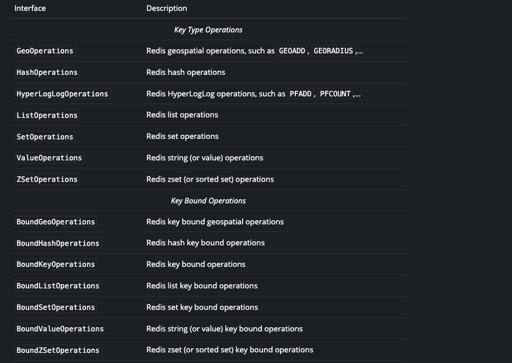
Task: Click the ValueOperations interface name
Action: coord(49,158)
